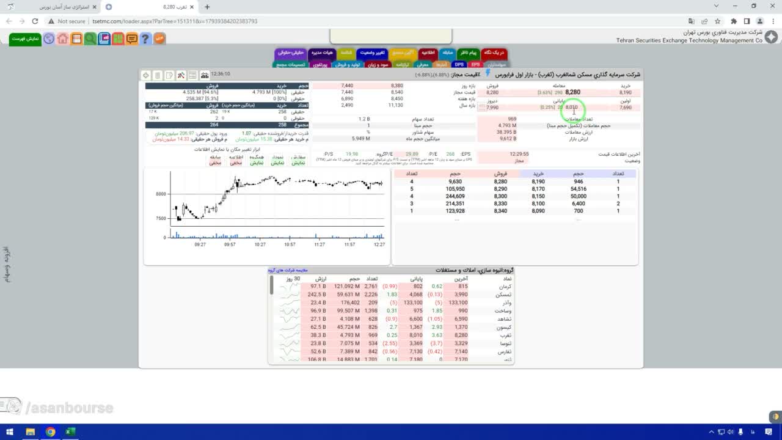Open the هیات مدیره tab
The height and width of the screenshot is (440, 782).
coord(321,53)
